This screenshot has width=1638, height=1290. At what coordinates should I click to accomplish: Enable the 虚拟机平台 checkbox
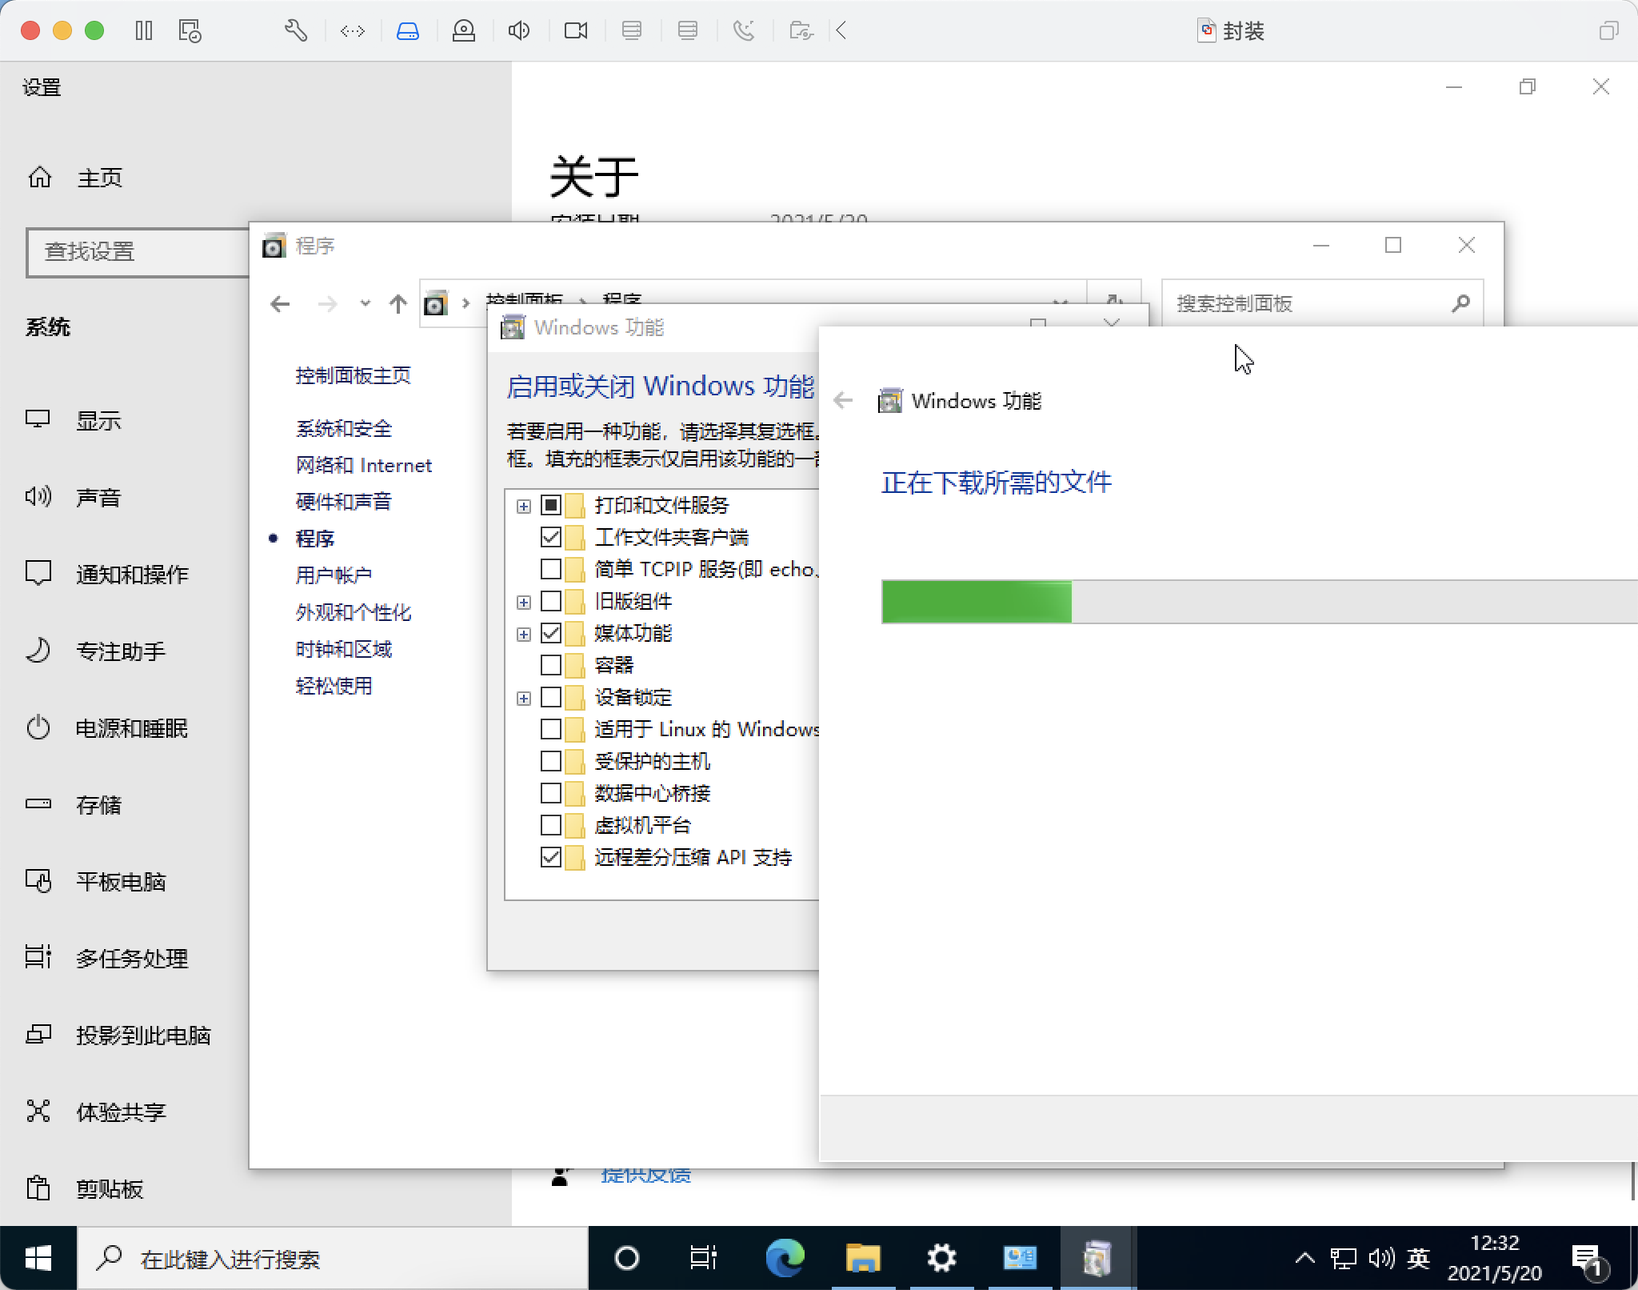pos(551,825)
